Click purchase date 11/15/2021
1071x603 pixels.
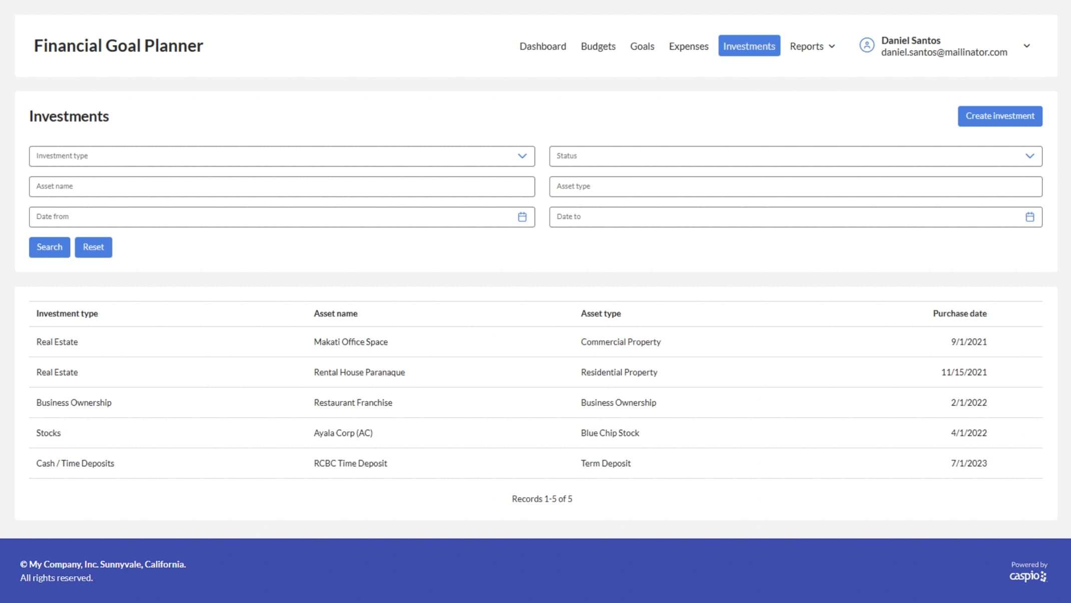(x=964, y=372)
